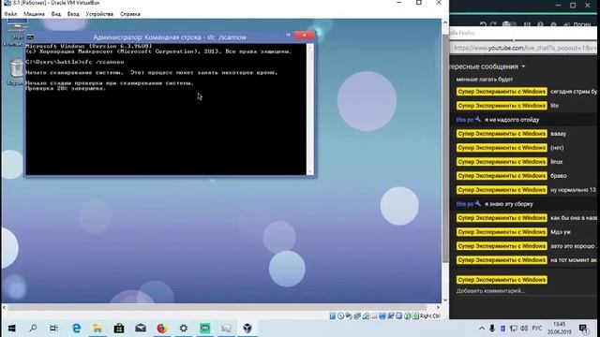
Task: Open Microsoft Store from the taskbar
Action: (x=119, y=329)
